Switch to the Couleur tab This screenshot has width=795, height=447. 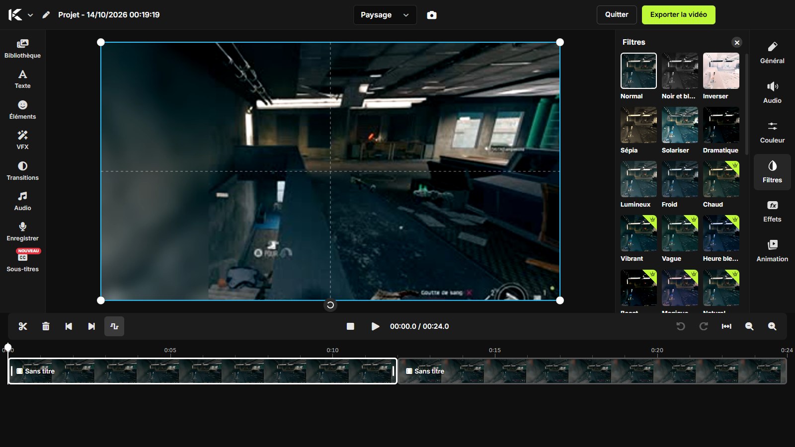772,133
